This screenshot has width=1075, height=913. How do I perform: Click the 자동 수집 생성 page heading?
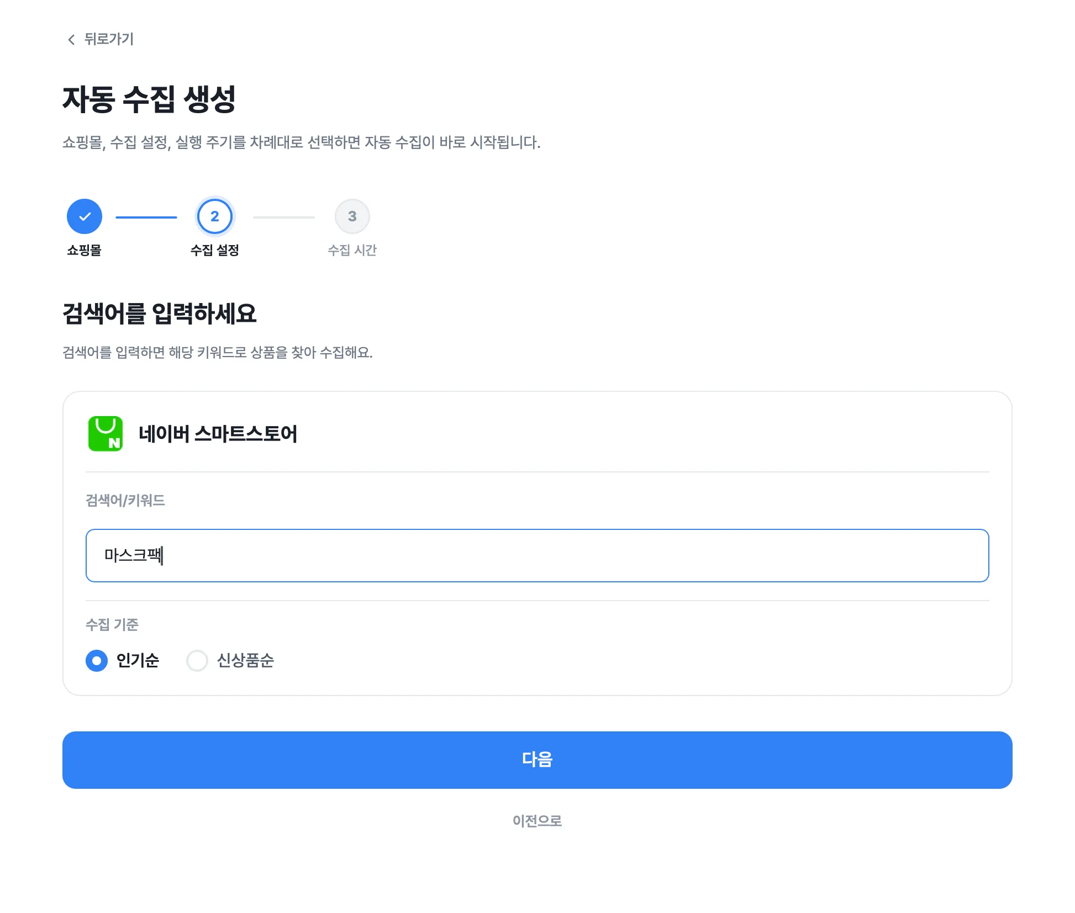tap(149, 99)
